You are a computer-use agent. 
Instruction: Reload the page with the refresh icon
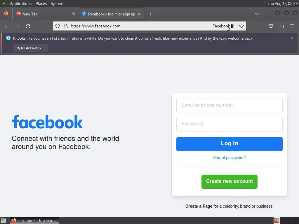pyautogui.click(x=28, y=26)
